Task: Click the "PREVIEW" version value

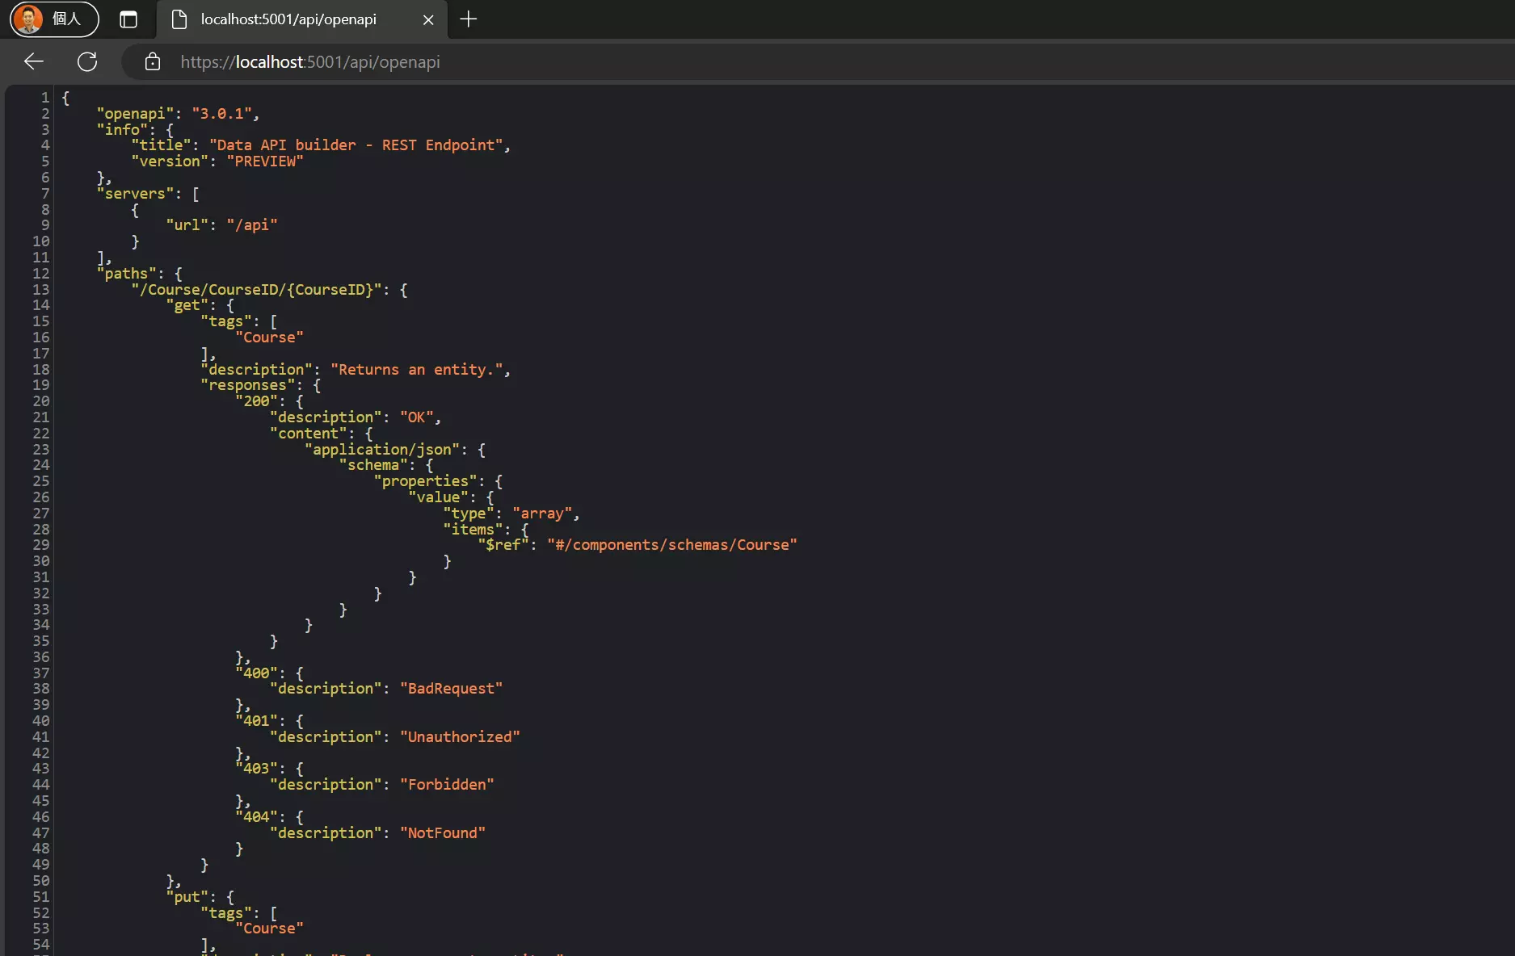Action: 265,161
